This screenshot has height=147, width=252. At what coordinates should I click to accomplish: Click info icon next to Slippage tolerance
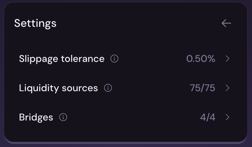[114, 59]
